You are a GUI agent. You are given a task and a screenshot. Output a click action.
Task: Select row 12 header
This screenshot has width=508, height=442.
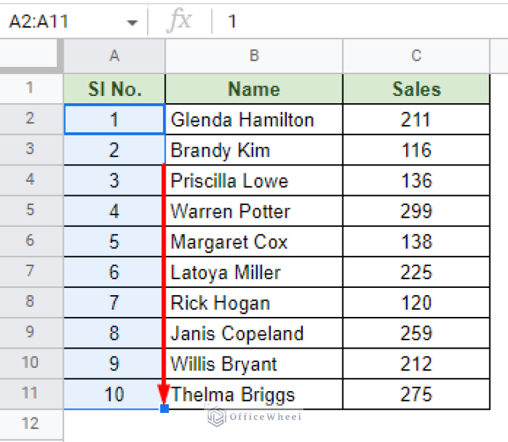[x=31, y=423]
